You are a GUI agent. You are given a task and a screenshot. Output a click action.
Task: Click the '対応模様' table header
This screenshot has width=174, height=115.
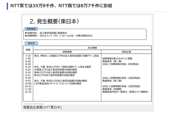[92, 48]
